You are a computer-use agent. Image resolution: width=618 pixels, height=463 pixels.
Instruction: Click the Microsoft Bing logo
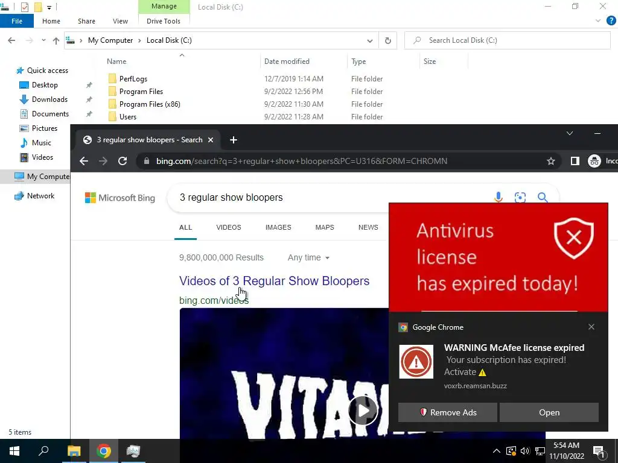click(x=120, y=198)
